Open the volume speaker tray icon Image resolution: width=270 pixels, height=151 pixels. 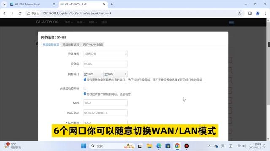point(244,146)
